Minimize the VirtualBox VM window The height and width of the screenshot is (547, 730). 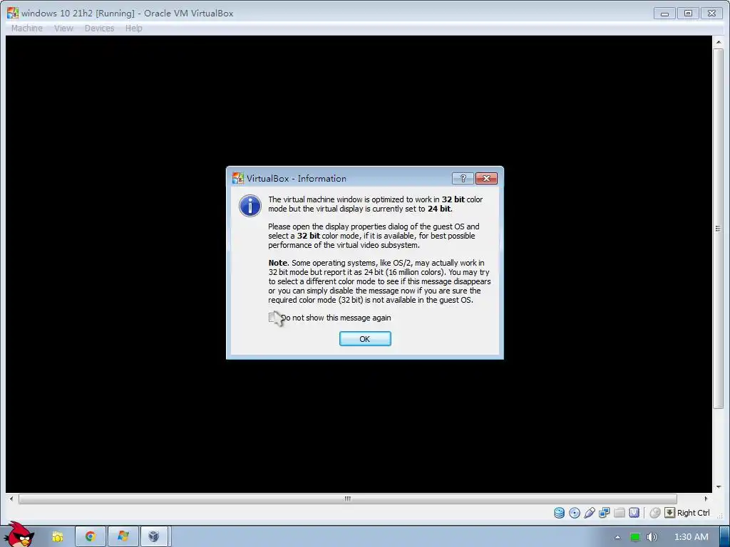point(665,14)
